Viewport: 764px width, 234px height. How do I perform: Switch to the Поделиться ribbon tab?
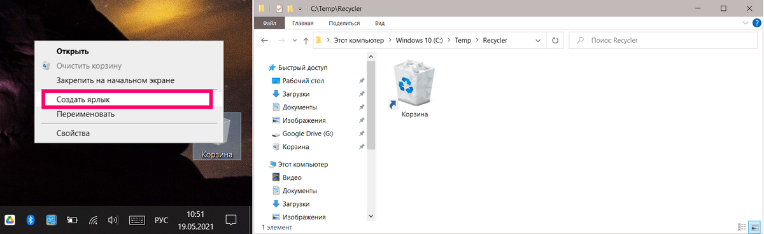point(345,23)
